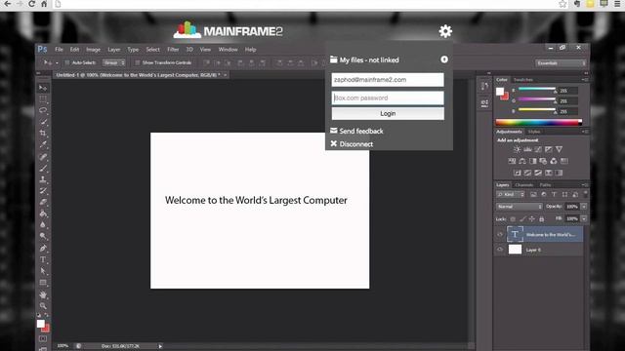Image resolution: width=625 pixels, height=351 pixels.
Task: Open the Essentials workspace dropdown
Action: click(561, 62)
